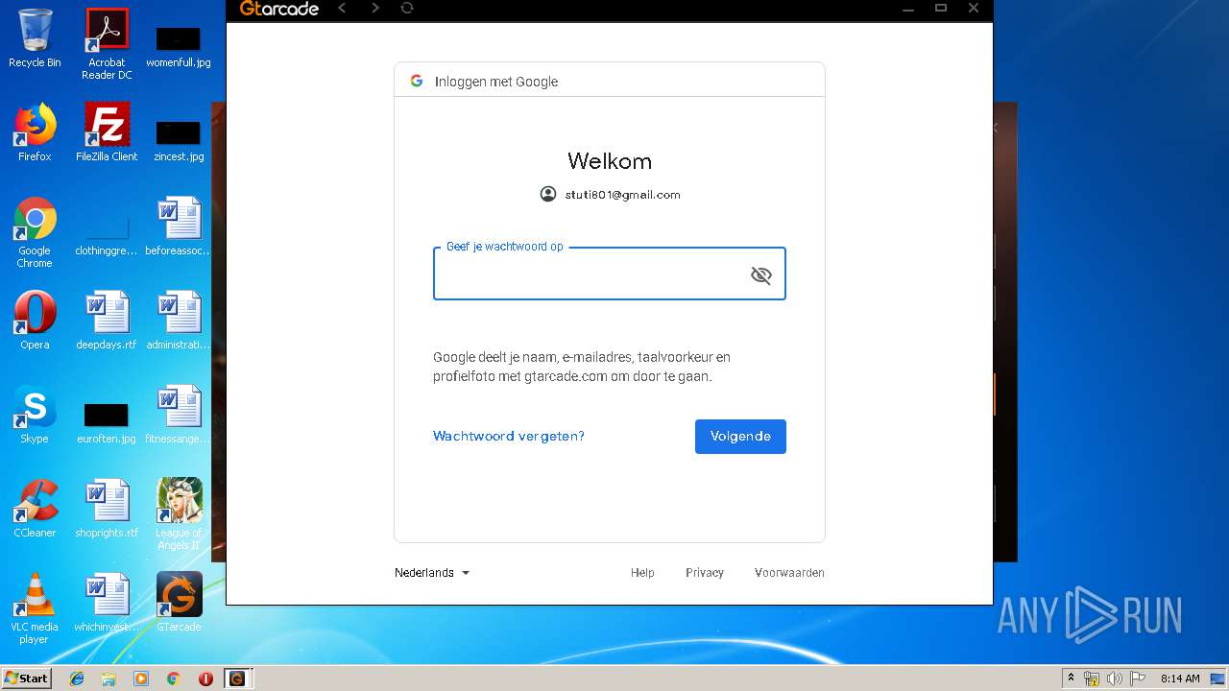This screenshot has height=691, width=1229.
Task: Open the Voorwaarden link
Action: (x=789, y=573)
